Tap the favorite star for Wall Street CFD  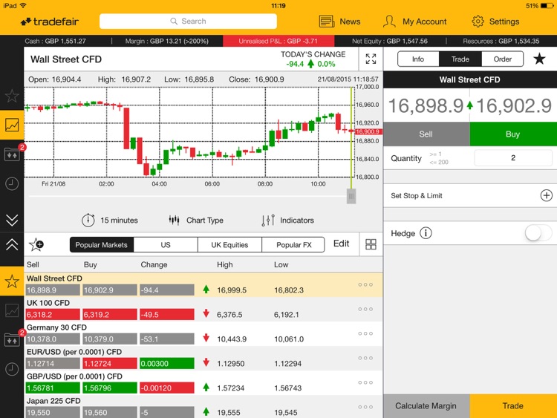539,59
